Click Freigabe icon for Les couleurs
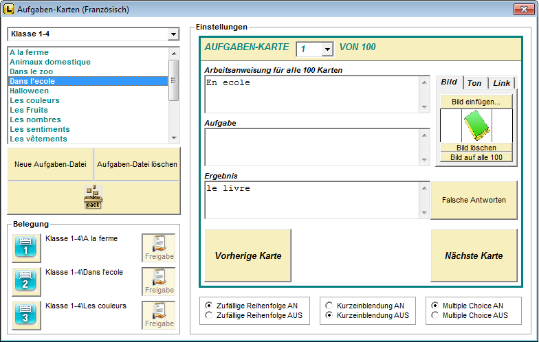This screenshot has height=342, width=539. coord(159,315)
